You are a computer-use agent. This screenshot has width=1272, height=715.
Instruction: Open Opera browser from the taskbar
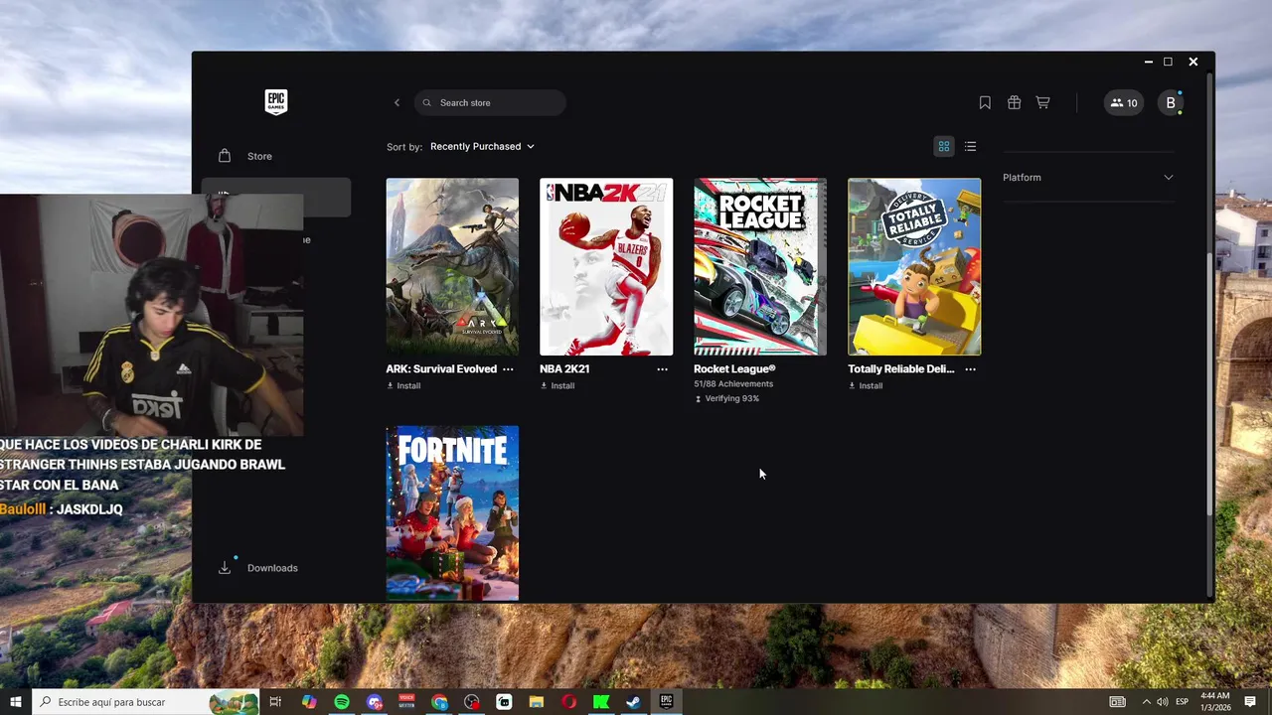tap(568, 702)
